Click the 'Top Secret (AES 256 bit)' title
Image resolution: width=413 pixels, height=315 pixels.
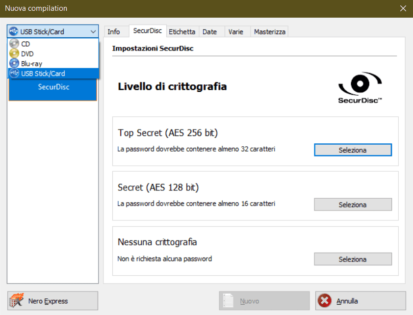[168, 133]
